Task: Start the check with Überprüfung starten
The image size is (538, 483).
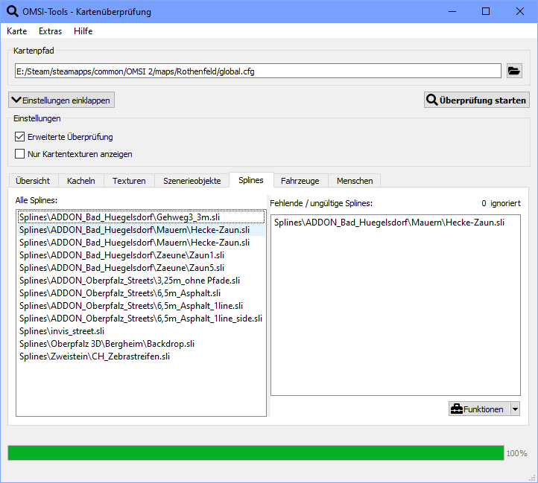Action: (476, 100)
